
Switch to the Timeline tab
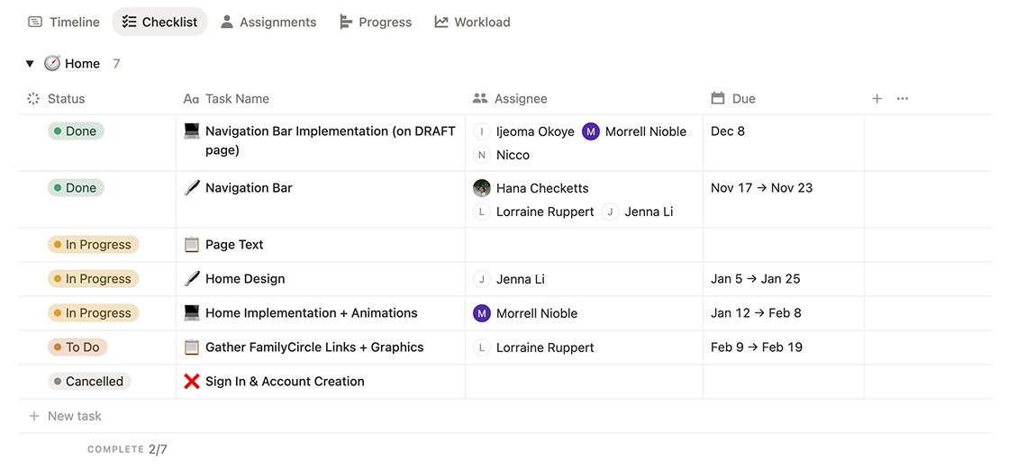[63, 22]
